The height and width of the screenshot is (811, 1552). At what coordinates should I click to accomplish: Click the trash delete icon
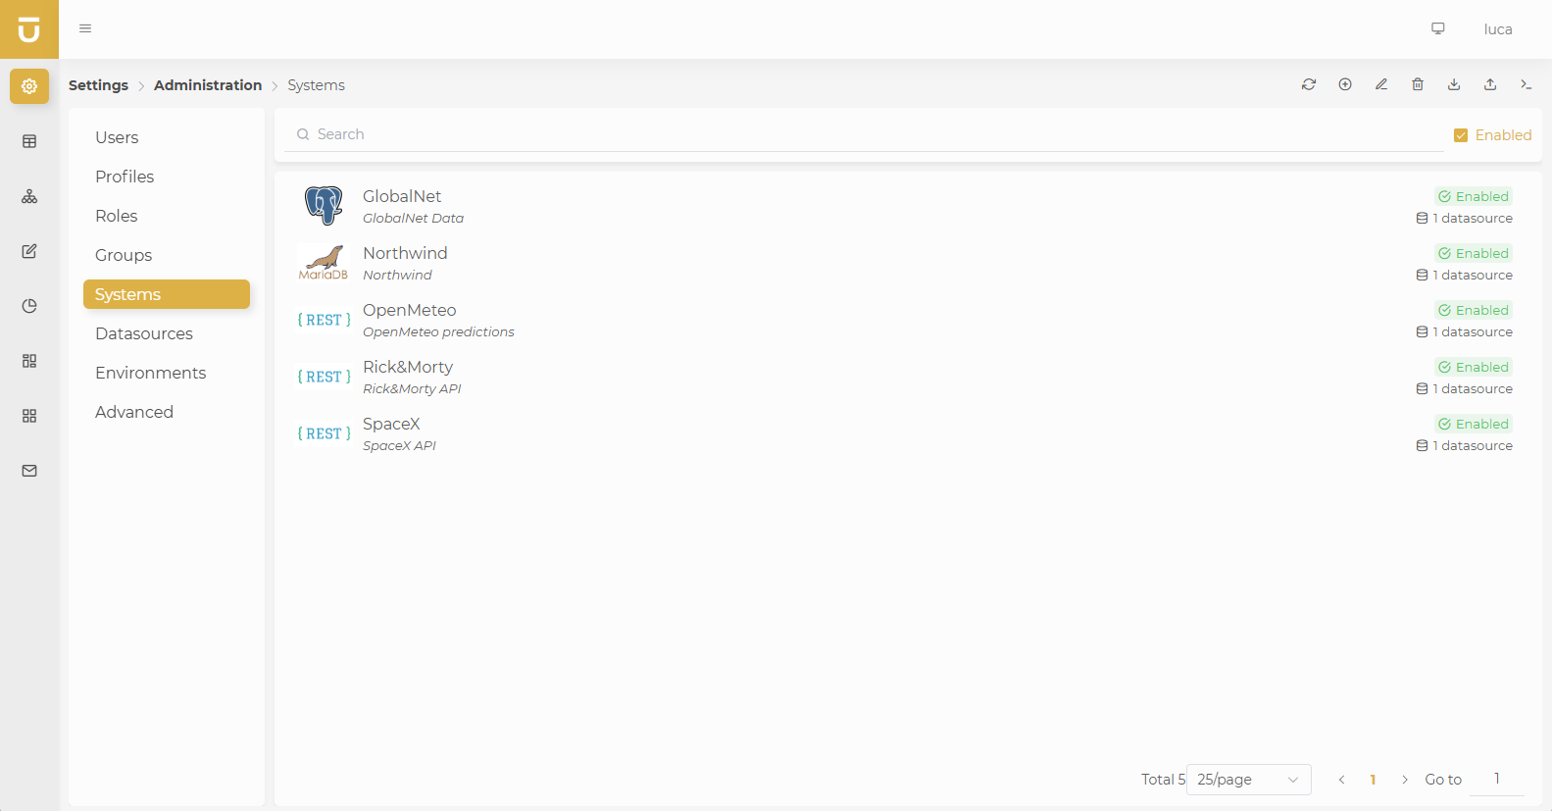tap(1418, 84)
